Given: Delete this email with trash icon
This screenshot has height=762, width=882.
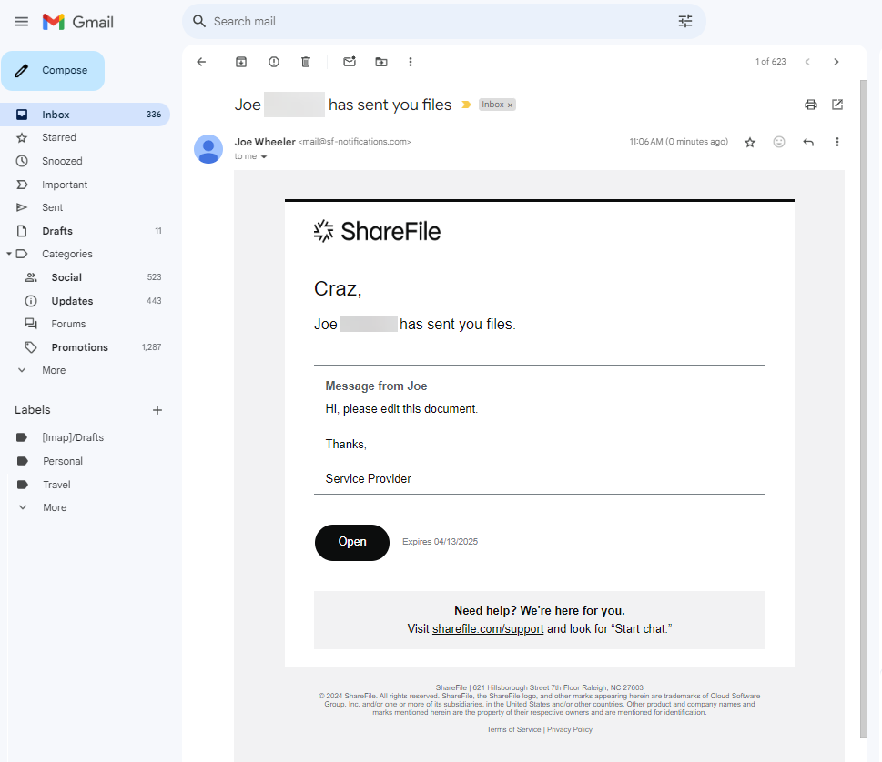Looking at the screenshot, I should coord(306,62).
